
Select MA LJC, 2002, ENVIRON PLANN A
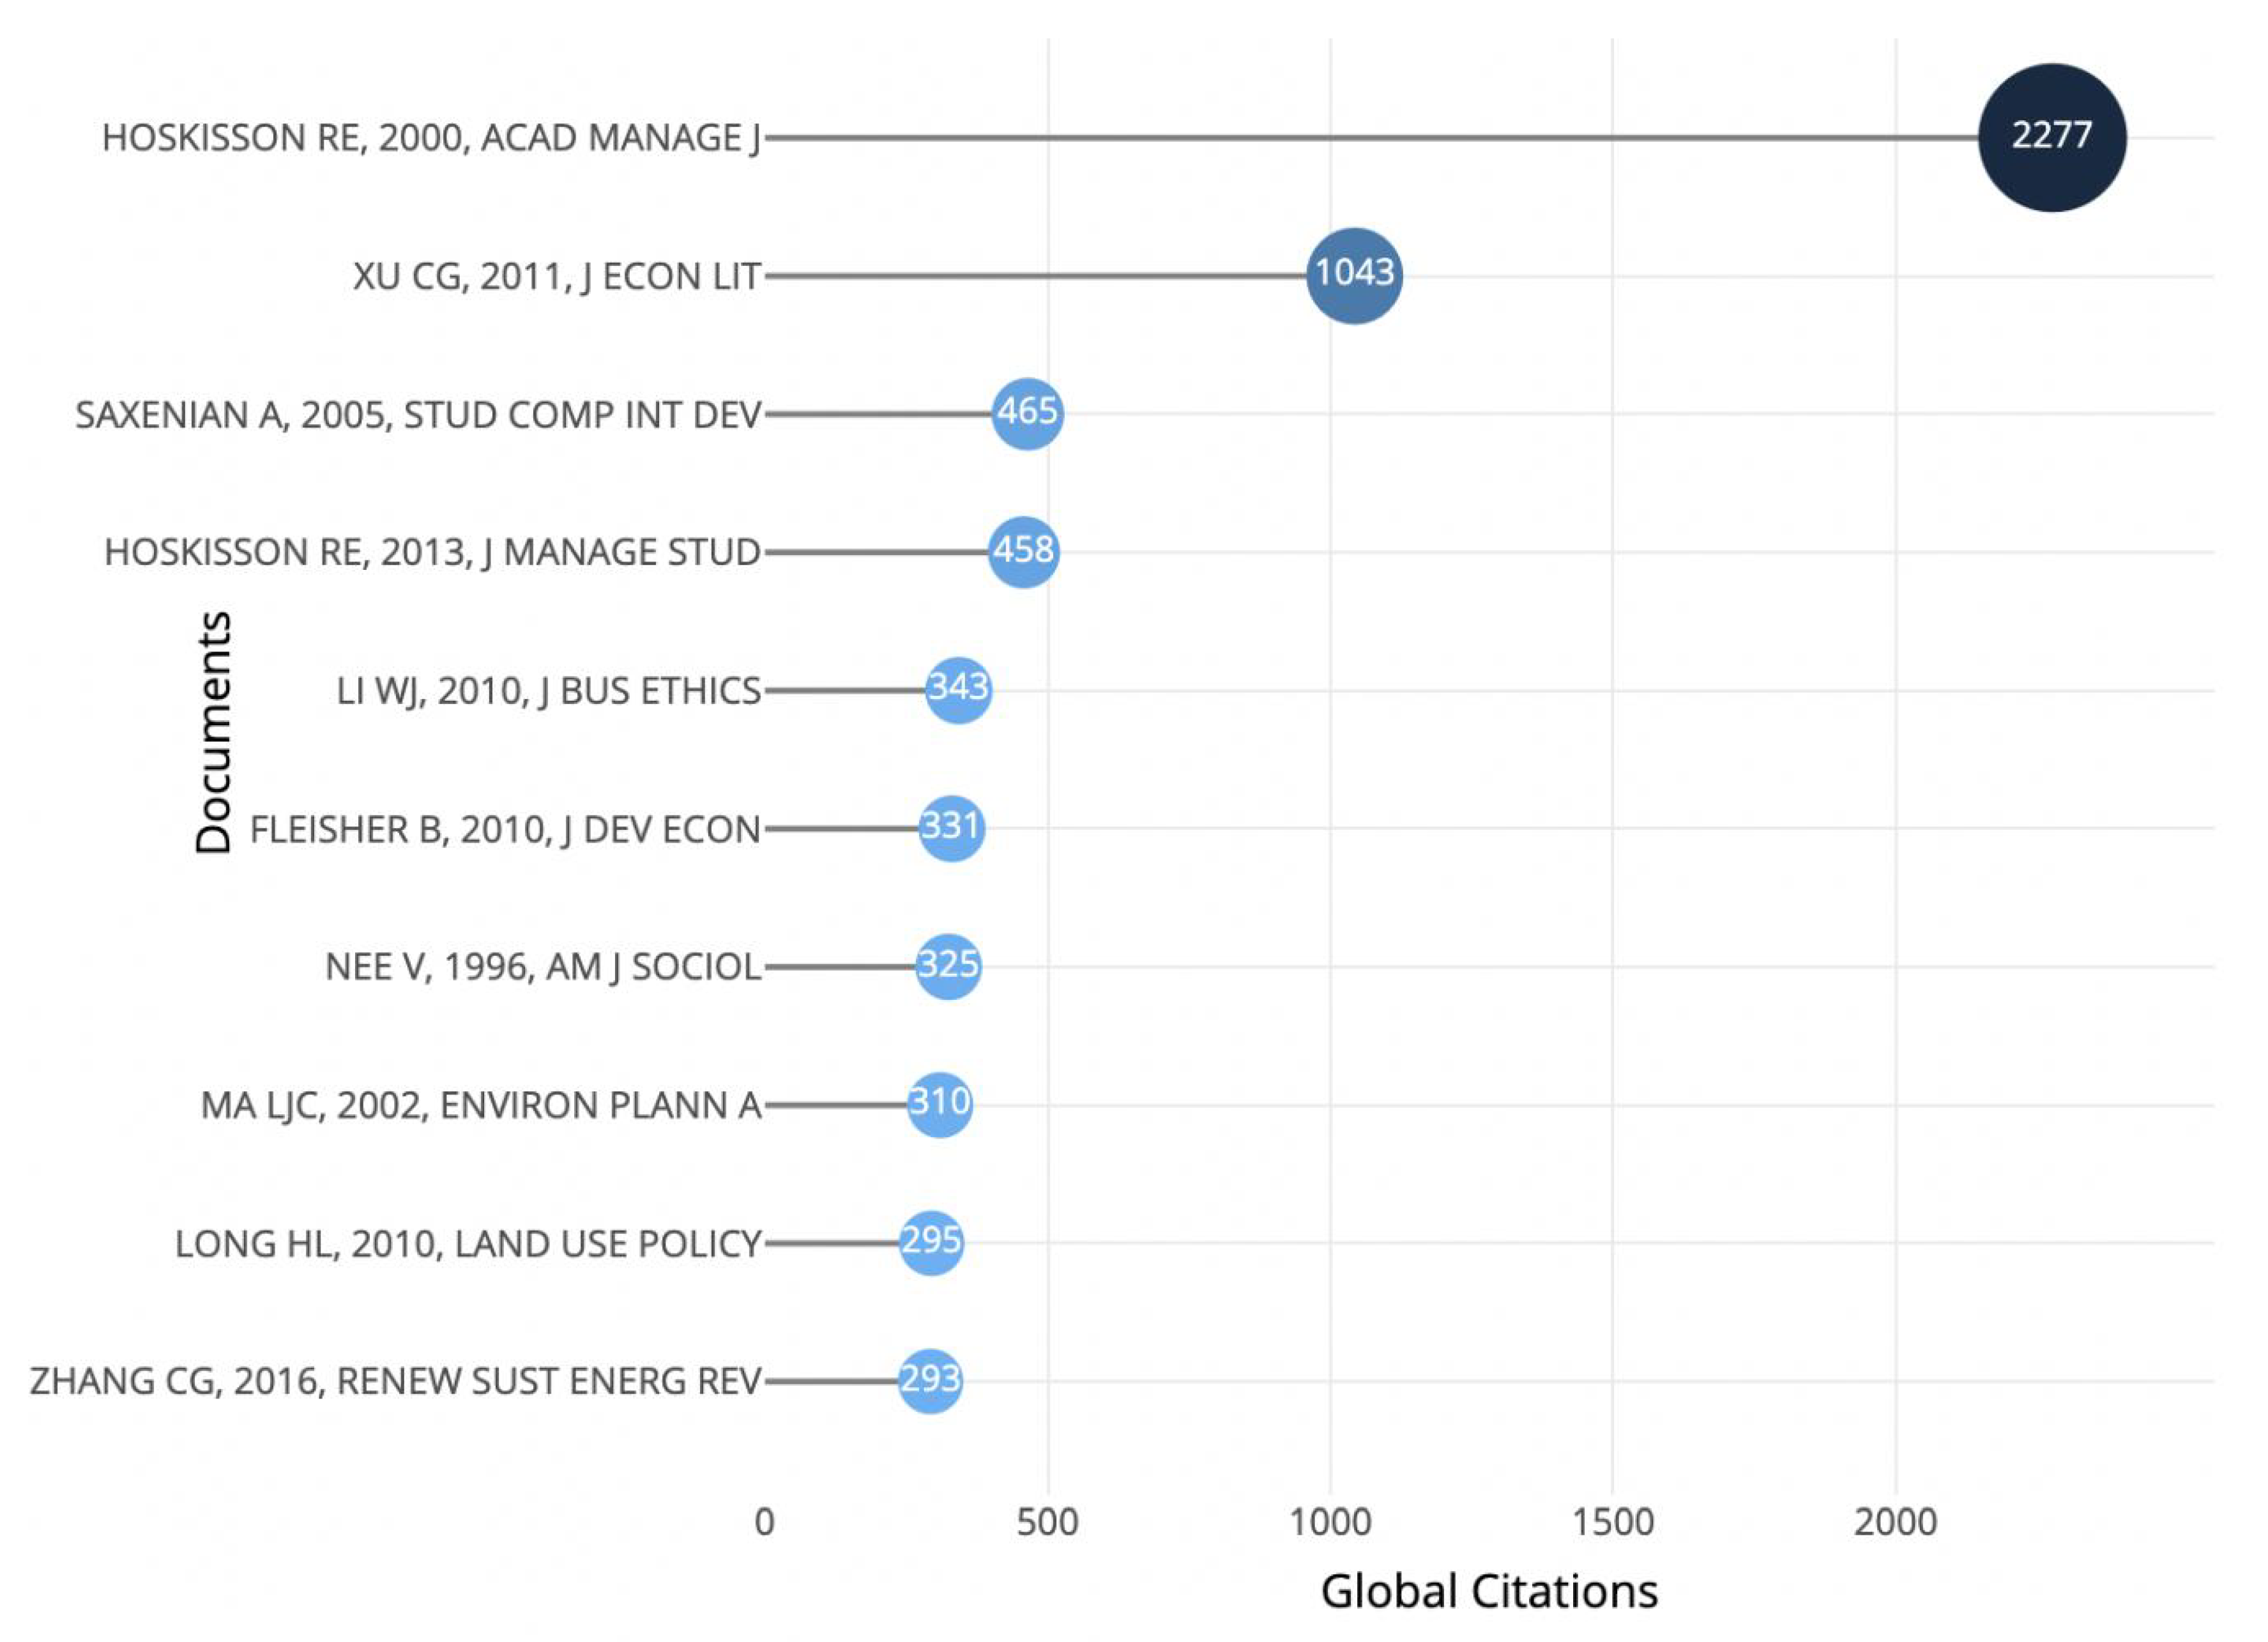(481, 1106)
